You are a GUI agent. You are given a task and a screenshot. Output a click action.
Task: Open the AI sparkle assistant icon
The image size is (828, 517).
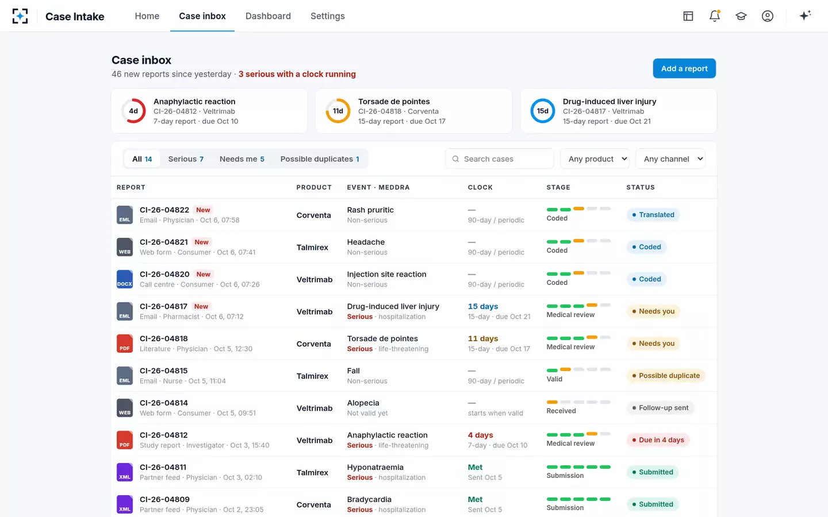[x=805, y=16]
